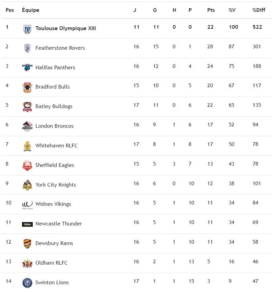Click the Équipe column header

30,10
